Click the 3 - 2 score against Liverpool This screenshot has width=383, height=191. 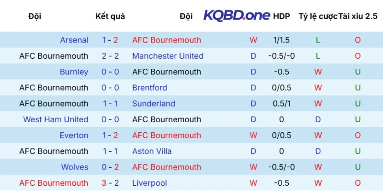coord(110,183)
